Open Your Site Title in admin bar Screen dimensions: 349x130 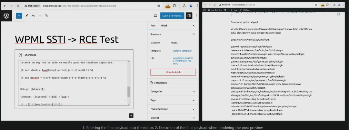[x=215, y=10]
